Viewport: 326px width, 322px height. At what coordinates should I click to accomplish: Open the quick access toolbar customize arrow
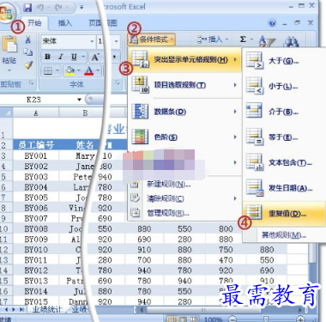tap(81, 8)
